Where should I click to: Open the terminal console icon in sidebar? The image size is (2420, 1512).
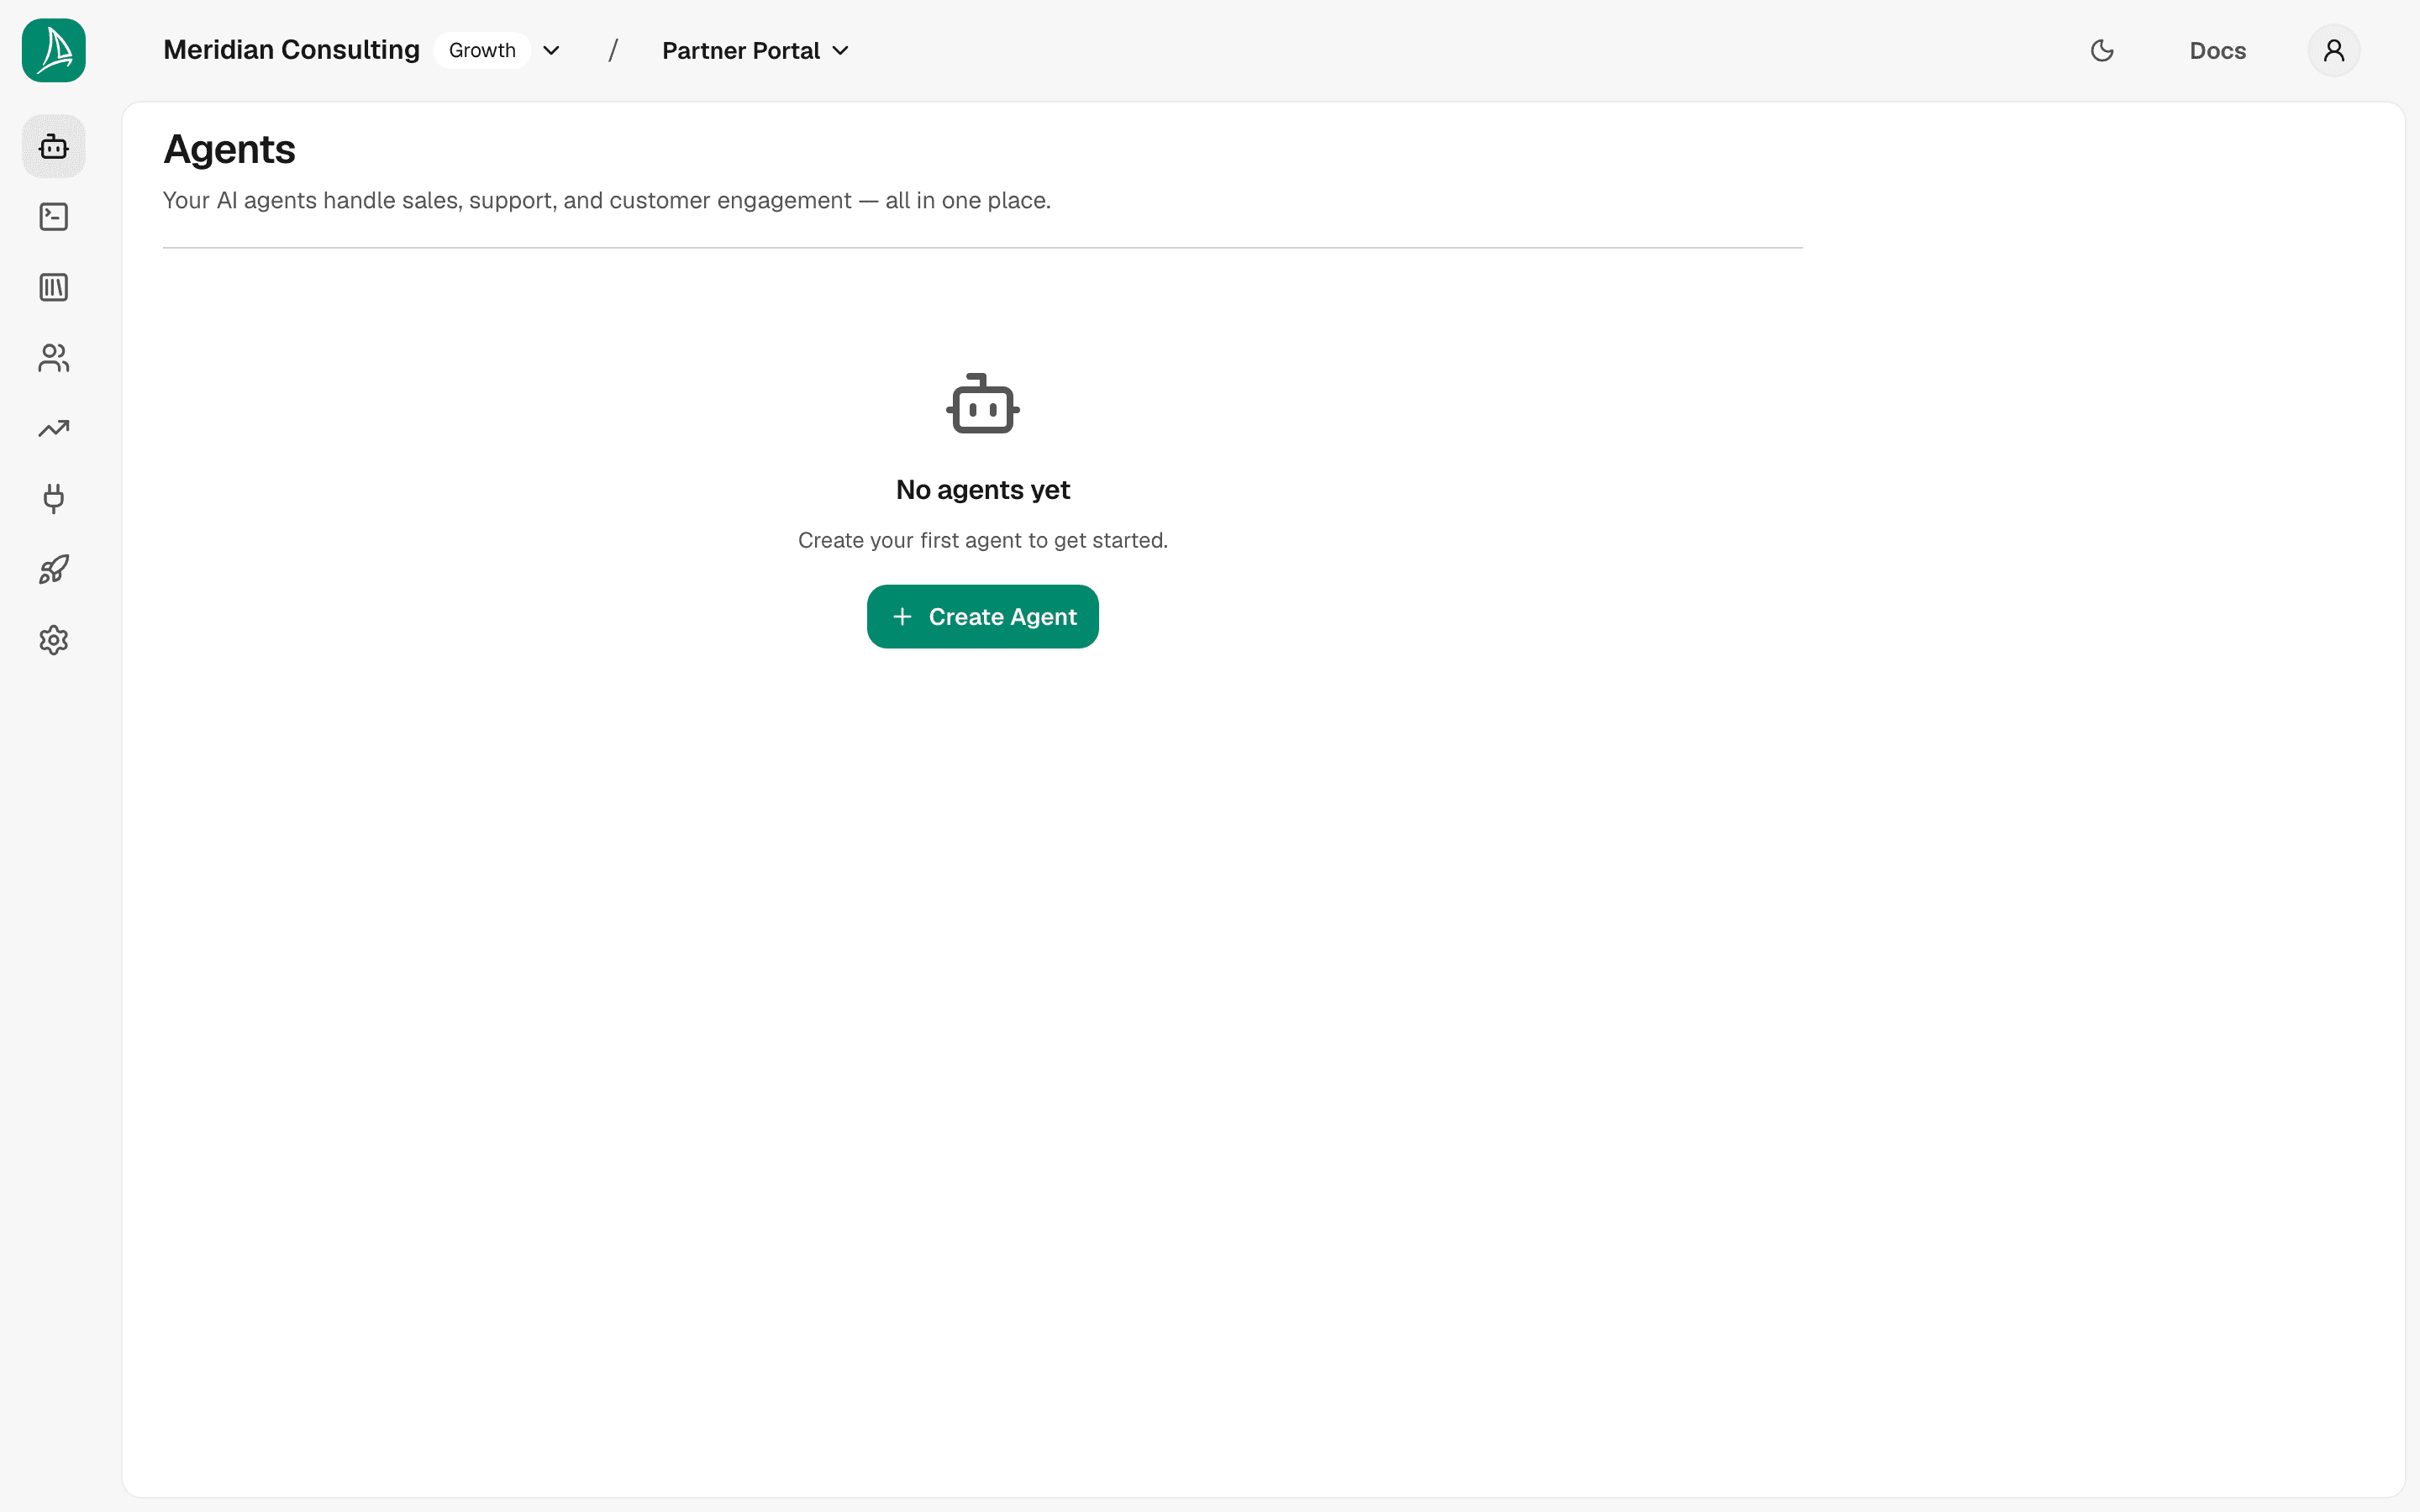click(x=54, y=217)
